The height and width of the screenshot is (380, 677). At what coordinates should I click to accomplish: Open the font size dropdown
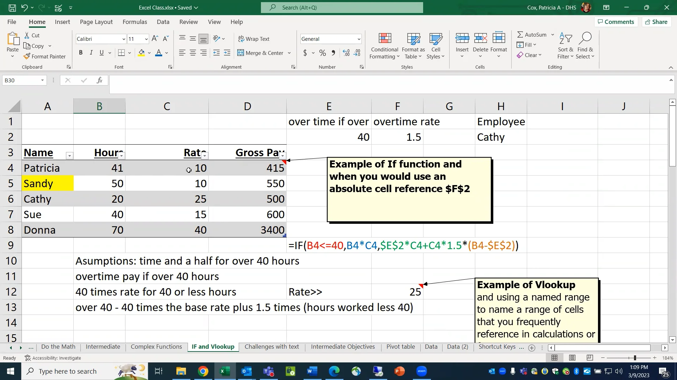coord(146,39)
